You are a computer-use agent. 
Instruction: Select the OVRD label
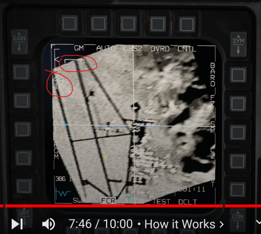tap(160, 49)
